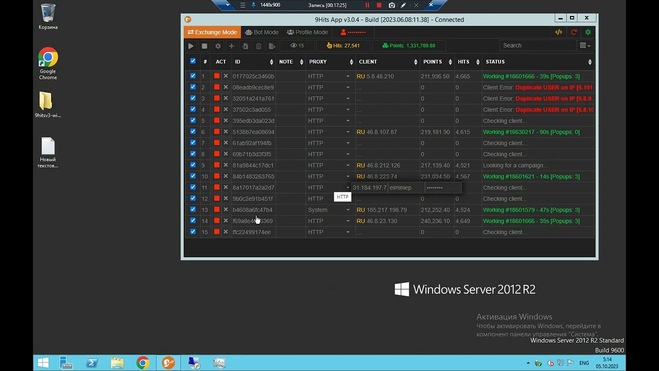Uncheck row 1 session checkbox

pos(193,76)
